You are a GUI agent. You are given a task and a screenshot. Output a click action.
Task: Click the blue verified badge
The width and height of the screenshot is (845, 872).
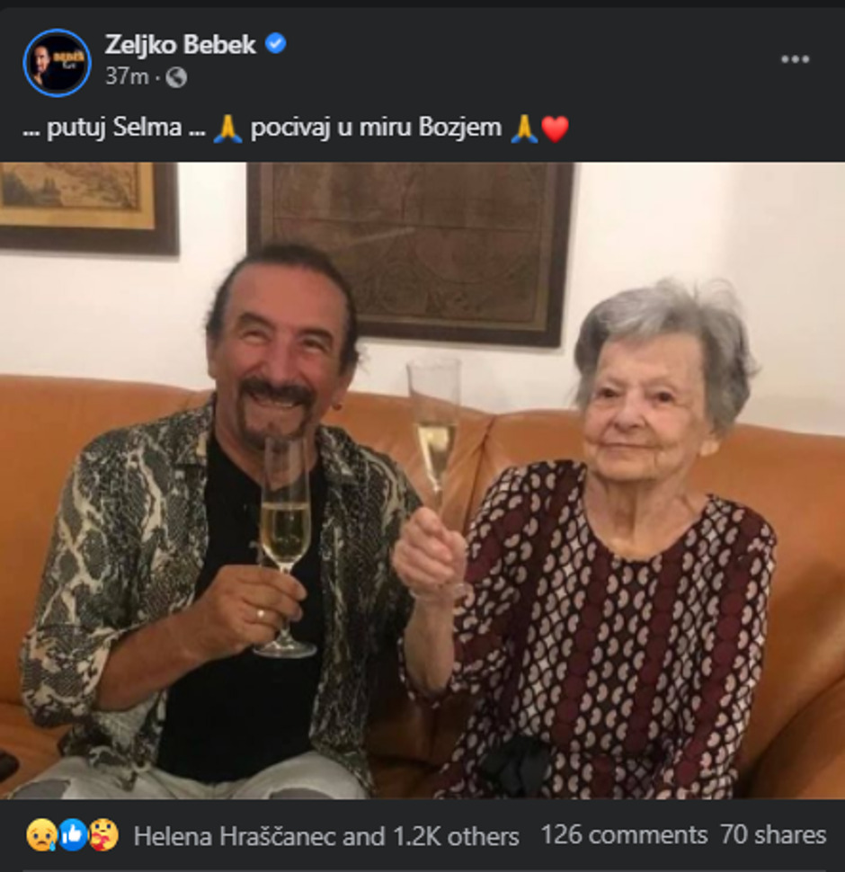coord(276,43)
